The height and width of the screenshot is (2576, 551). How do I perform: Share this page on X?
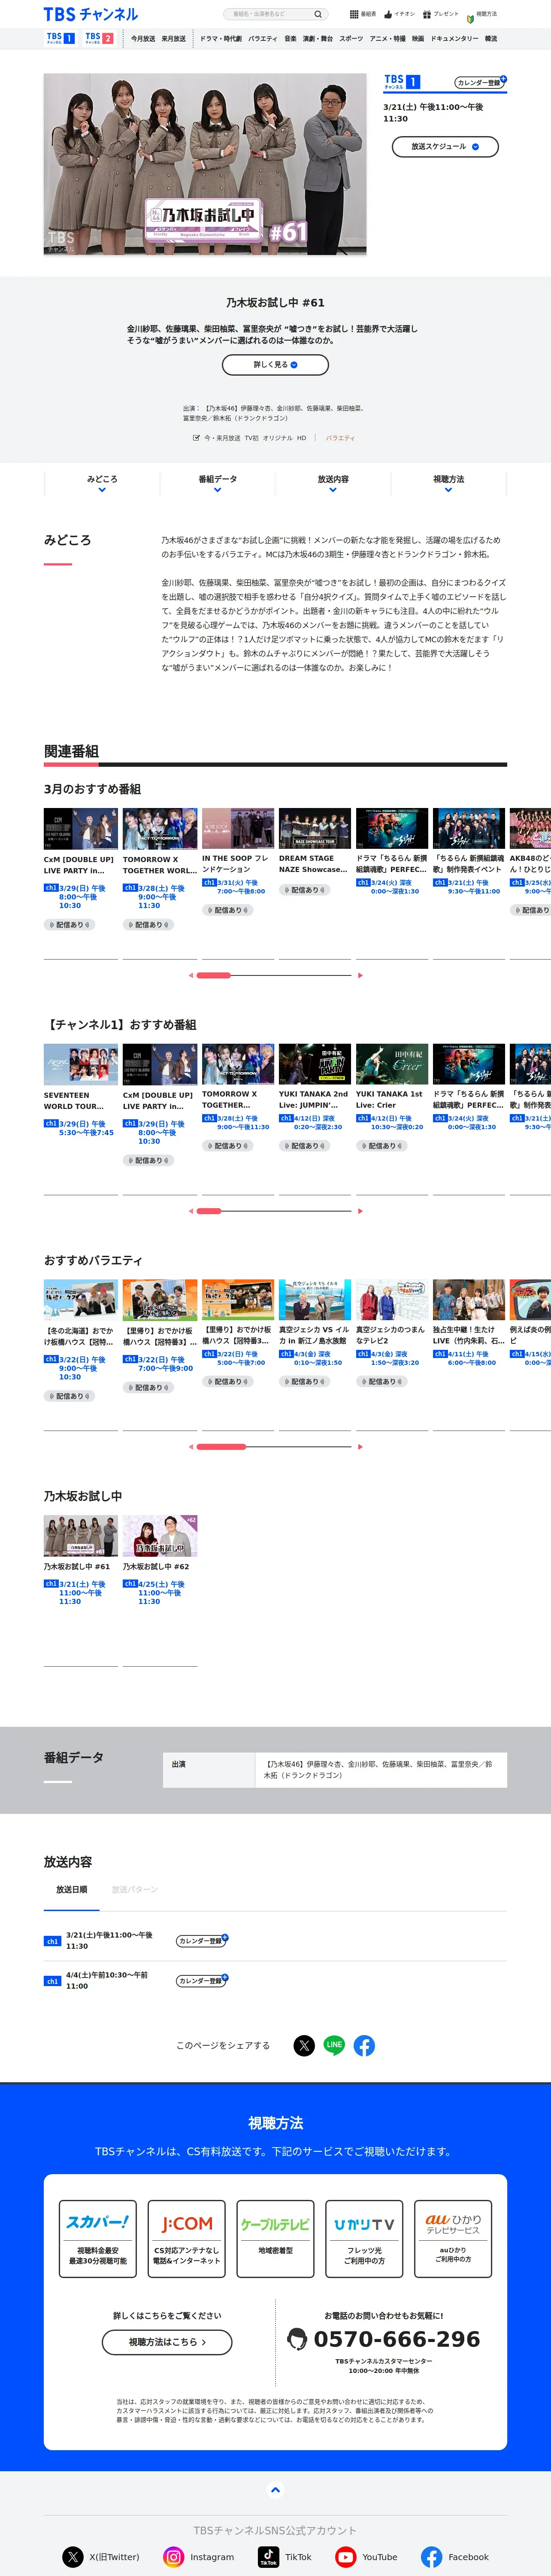[304, 2045]
